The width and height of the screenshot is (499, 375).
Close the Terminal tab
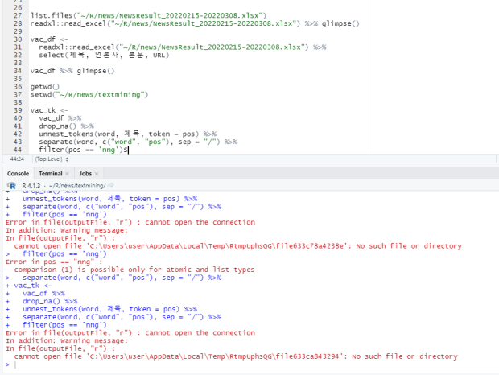click(x=67, y=174)
